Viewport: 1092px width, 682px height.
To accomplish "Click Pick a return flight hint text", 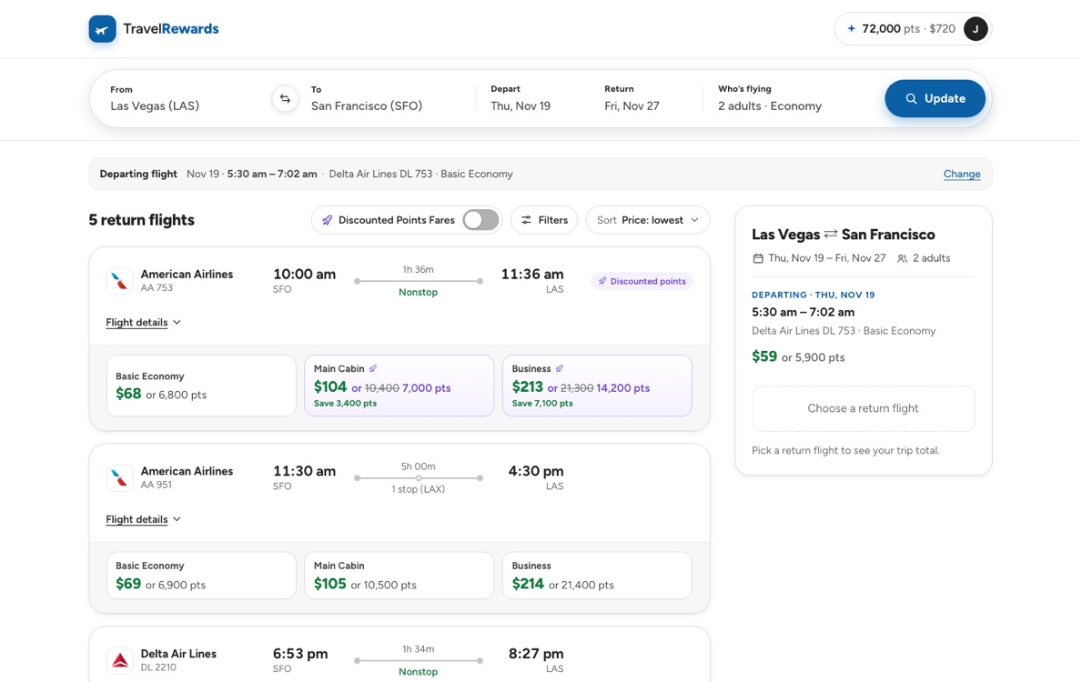I will tap(845, 450).
